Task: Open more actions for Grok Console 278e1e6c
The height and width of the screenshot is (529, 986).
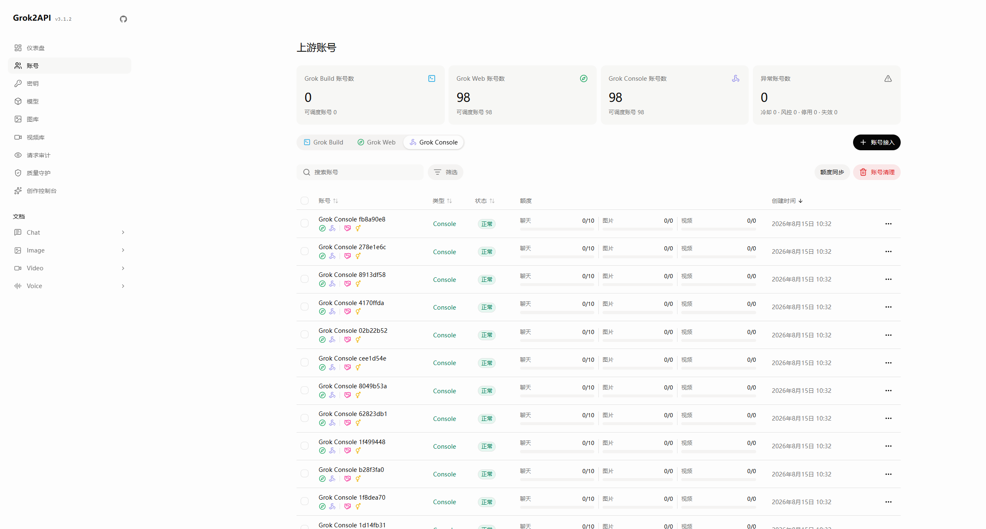Action: pos(888,252)
